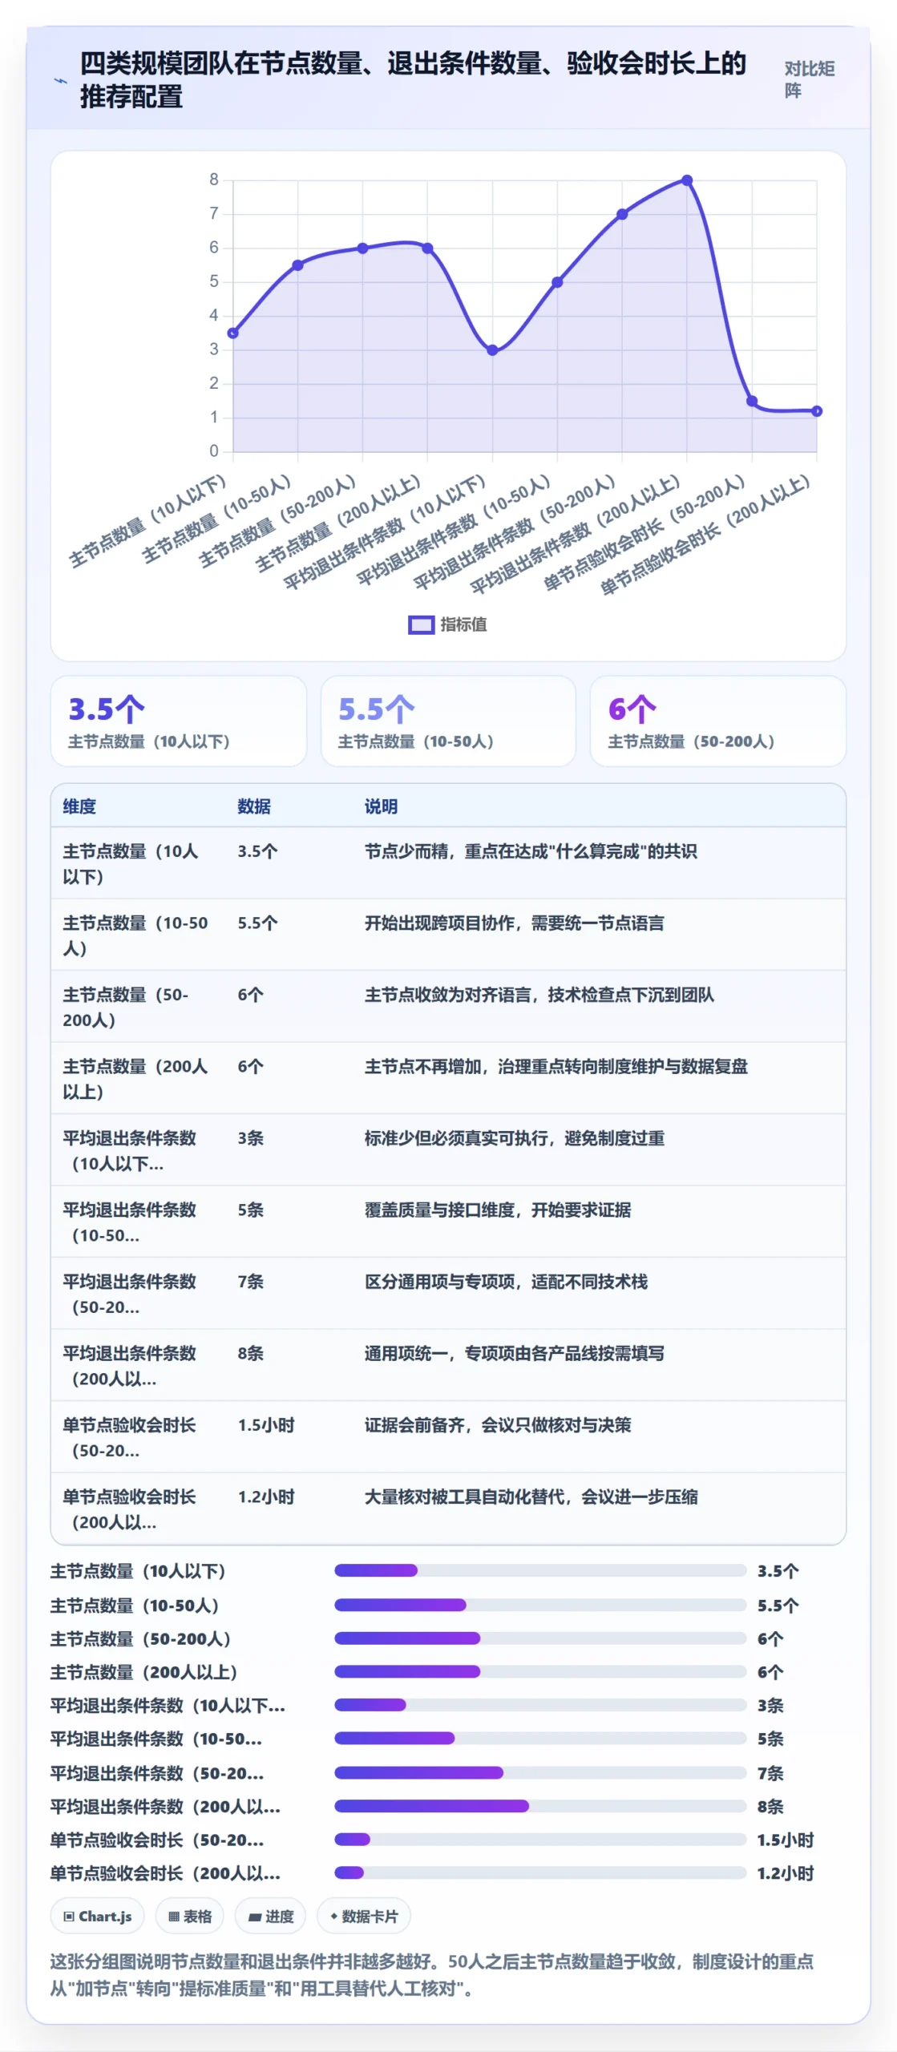This screenshot has height=2052, width=897.
Task: Open the 6个 主节点数量（50-200人）stat card
Action: tap(718, 721)
